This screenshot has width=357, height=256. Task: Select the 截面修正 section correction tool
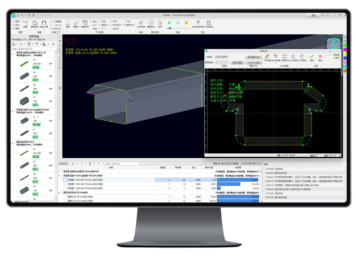(x=35, y=23)
